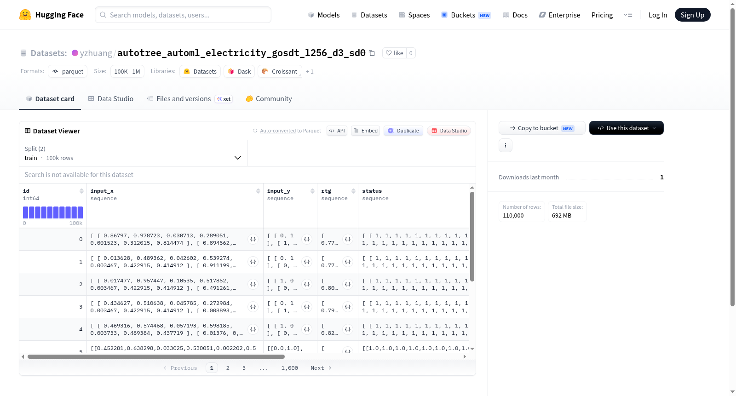Click the API button in Dataset Viewer
The width and height of the screenshot is (736, 396).
pyautogui.click(x=337, y=131)
